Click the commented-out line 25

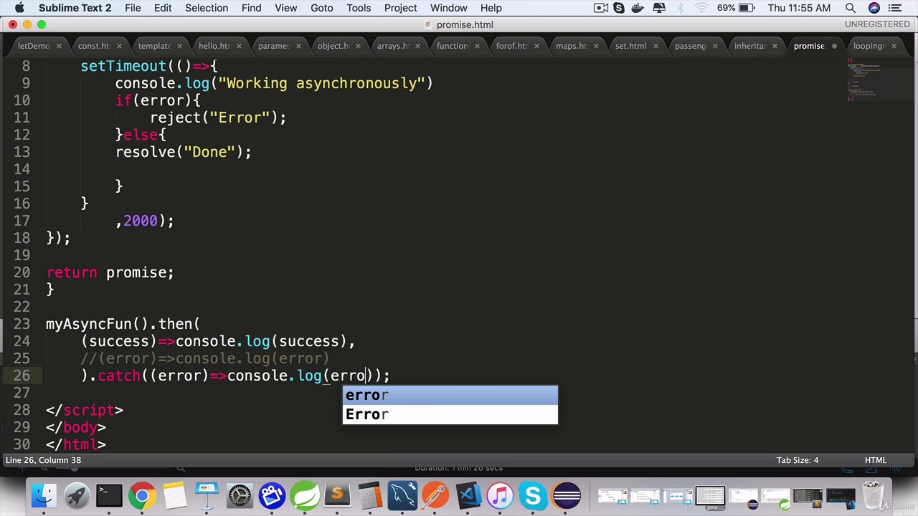click(204, 358)
